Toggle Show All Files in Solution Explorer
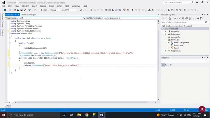210x118 pixels. [190, 18]
